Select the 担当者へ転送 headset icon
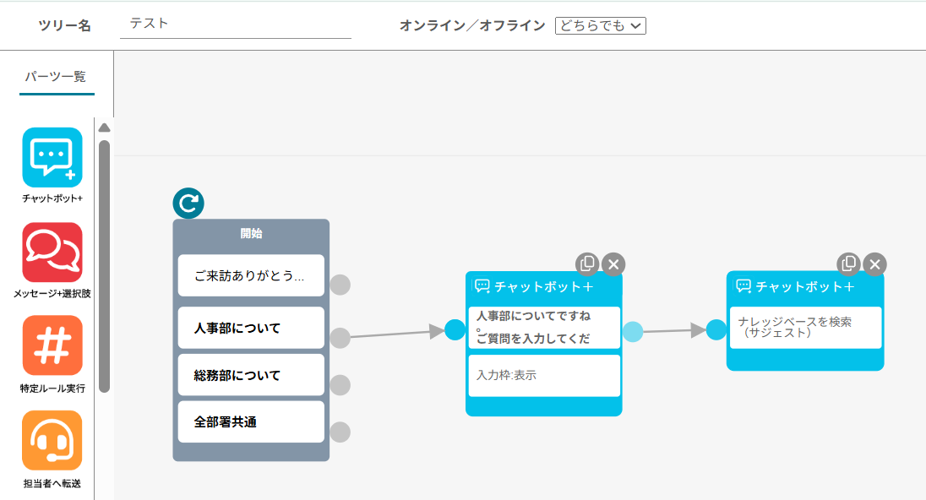This screenshot has width=926, height=500. click(x=52, y=440)
